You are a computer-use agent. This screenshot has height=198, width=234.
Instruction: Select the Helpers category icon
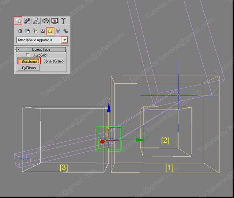[50, 31]
